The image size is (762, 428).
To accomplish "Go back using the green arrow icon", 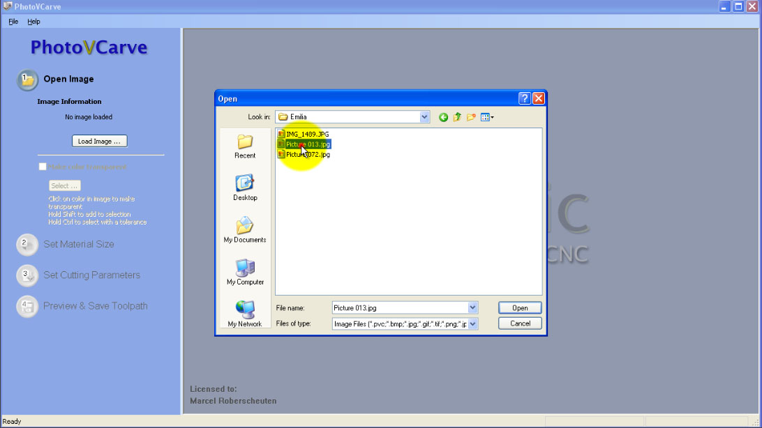I will click(443, 117).
